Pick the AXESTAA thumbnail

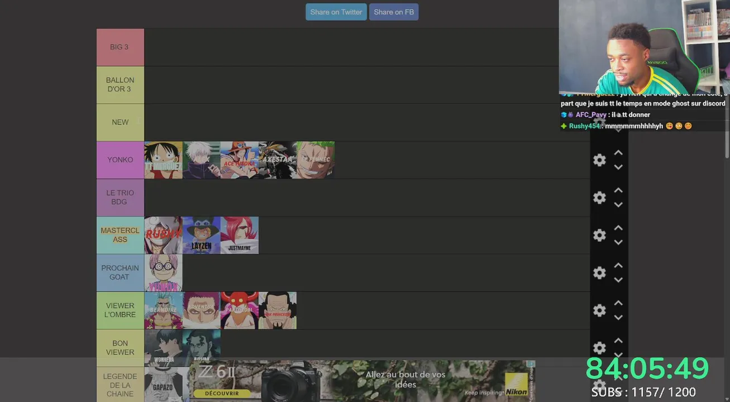(278, 160)
